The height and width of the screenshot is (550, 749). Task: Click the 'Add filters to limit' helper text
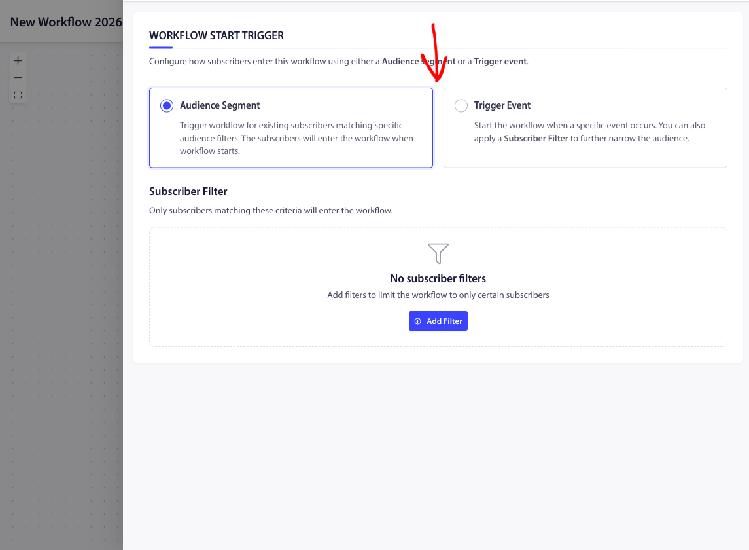(x=438, y=295)
